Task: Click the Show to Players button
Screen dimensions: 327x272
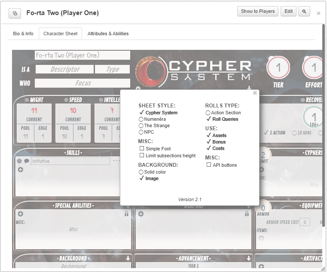Action: point(257,12)
